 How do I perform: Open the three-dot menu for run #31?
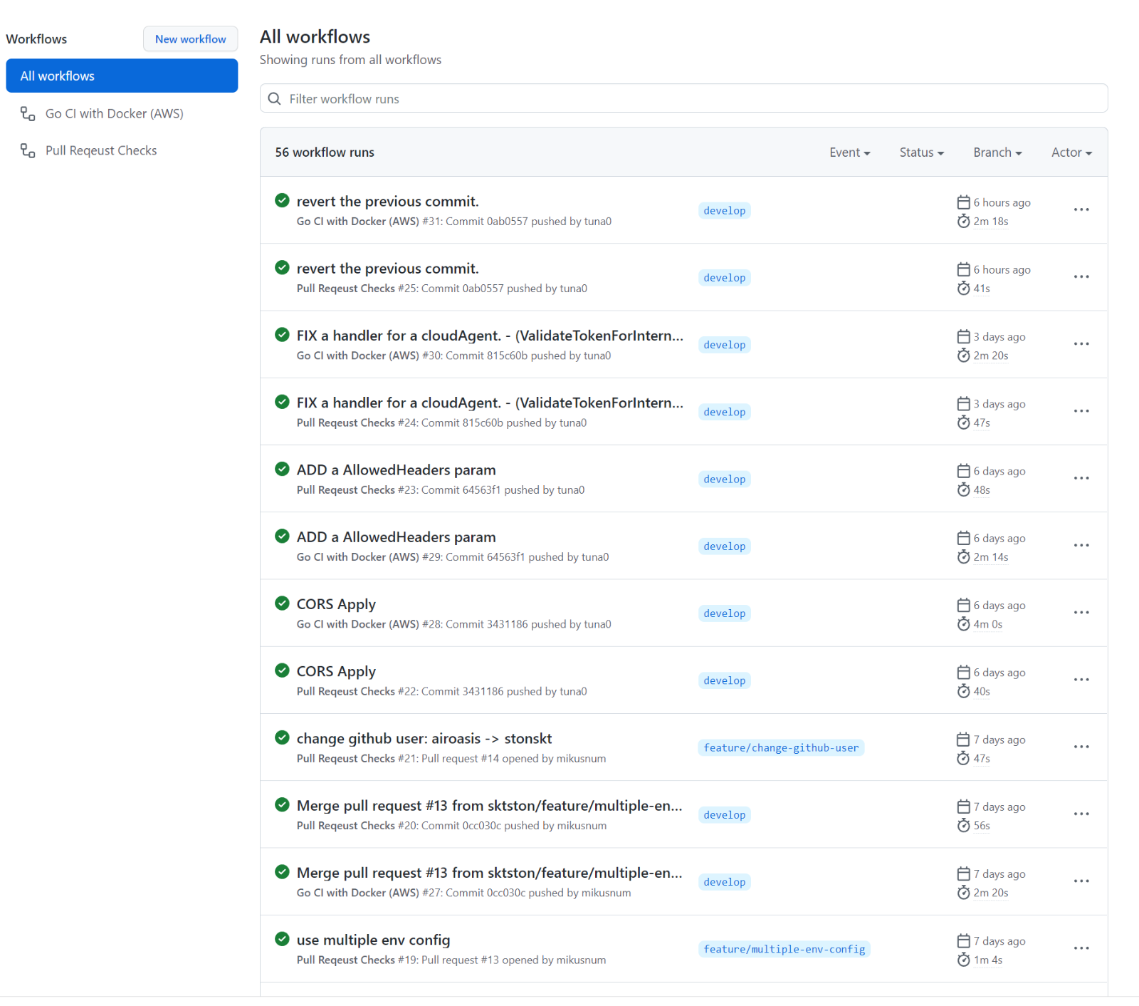click(1081, 209)
